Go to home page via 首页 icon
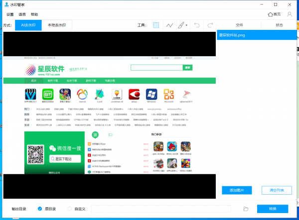This screenshot has height=220, width=299. (x=274, y=14)
